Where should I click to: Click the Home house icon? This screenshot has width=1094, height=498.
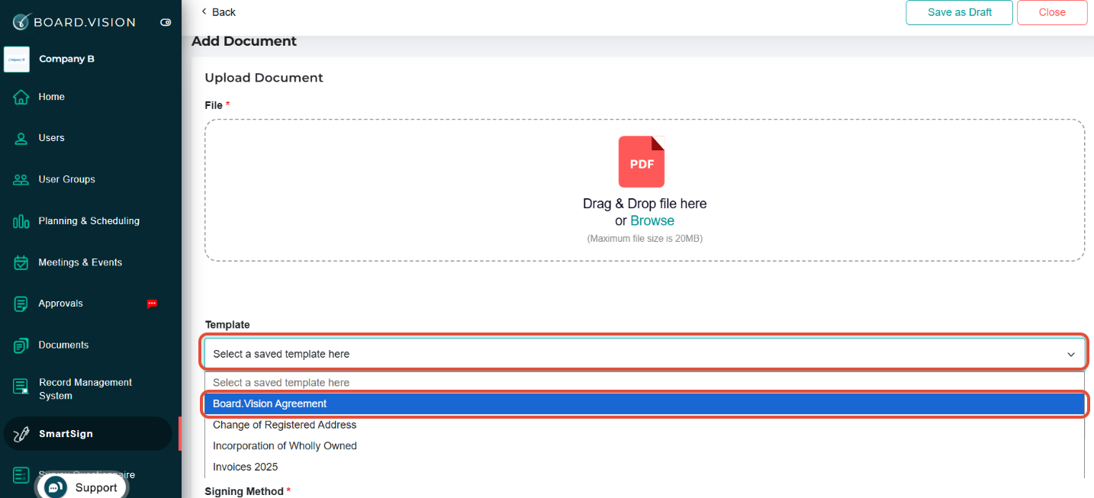(21, 97)
